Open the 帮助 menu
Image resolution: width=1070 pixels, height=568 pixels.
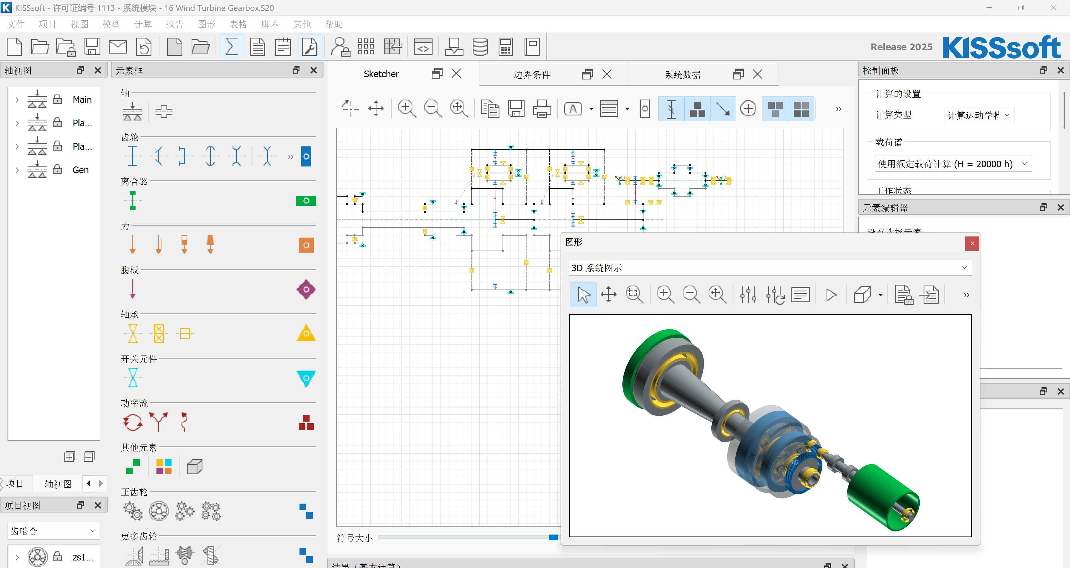[334, 25]
